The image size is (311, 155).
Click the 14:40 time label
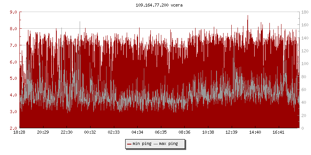(x=255, y=133)
